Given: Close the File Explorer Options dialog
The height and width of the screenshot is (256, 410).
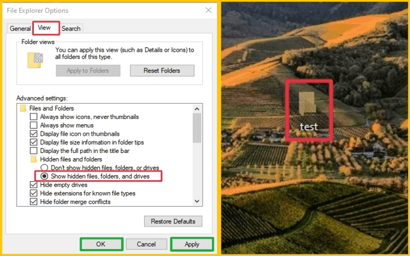Looking at the screenshot, I should click(208, 10).
